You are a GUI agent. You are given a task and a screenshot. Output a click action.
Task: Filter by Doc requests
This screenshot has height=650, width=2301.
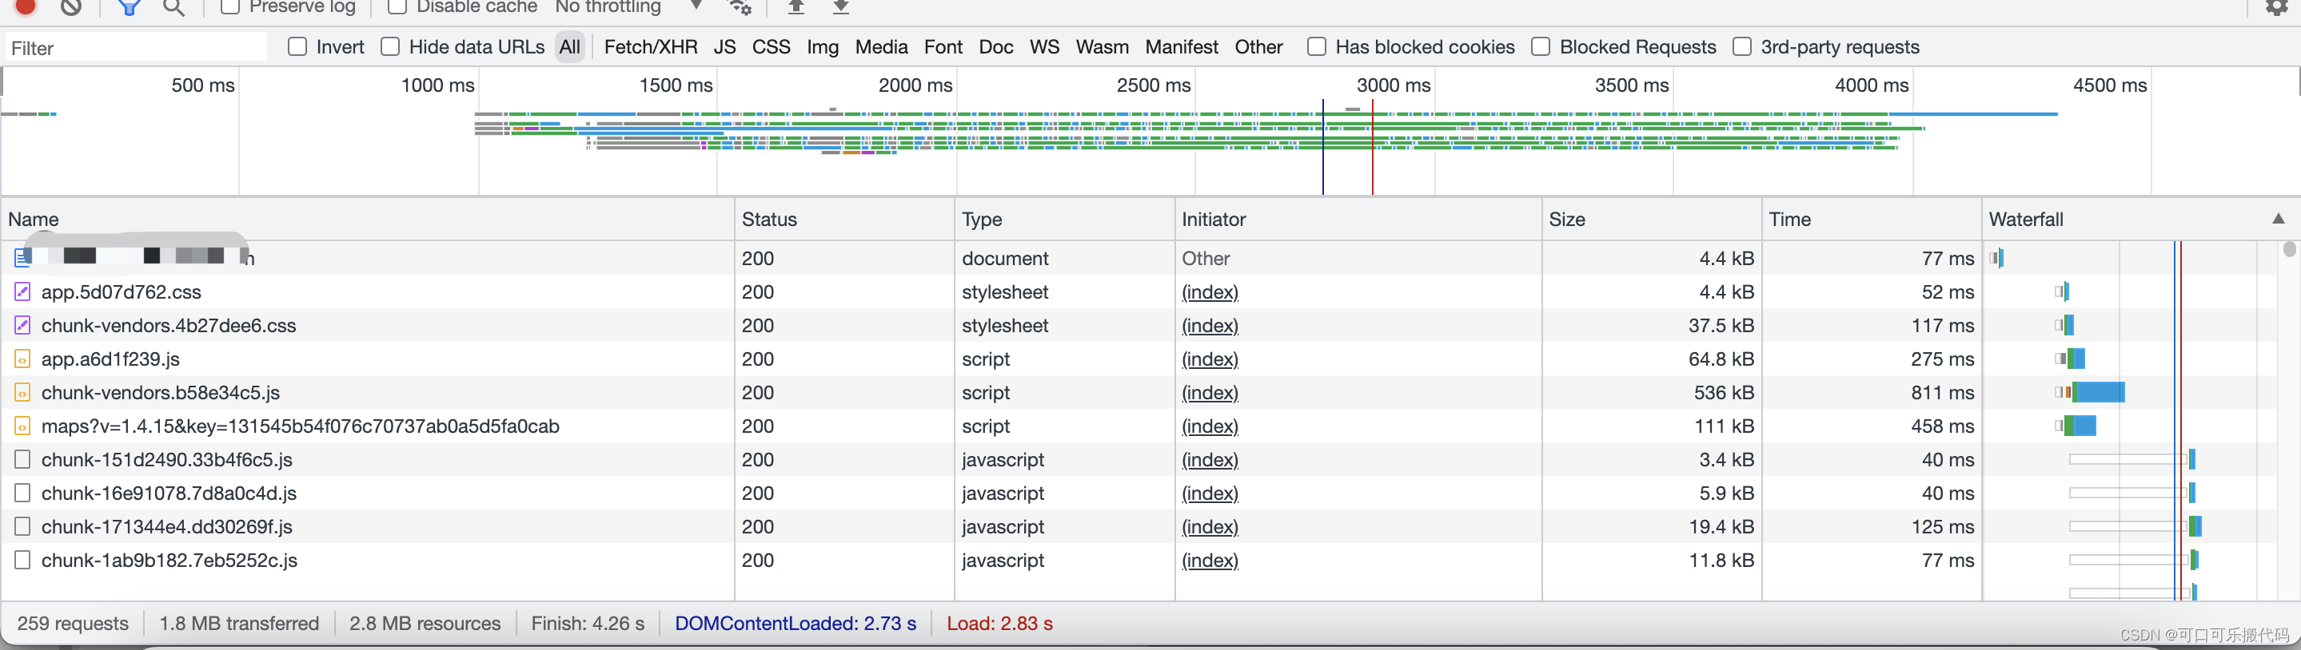[996, 46]
